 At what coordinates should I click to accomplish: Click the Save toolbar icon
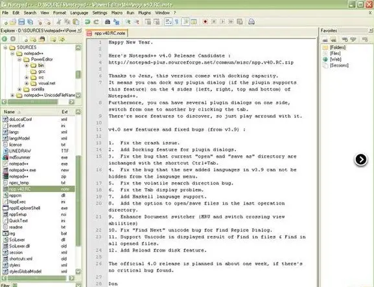(21, 22)
